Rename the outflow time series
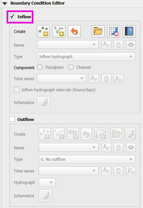Viewport: 143px width, 208px height. tap(106, 171)
